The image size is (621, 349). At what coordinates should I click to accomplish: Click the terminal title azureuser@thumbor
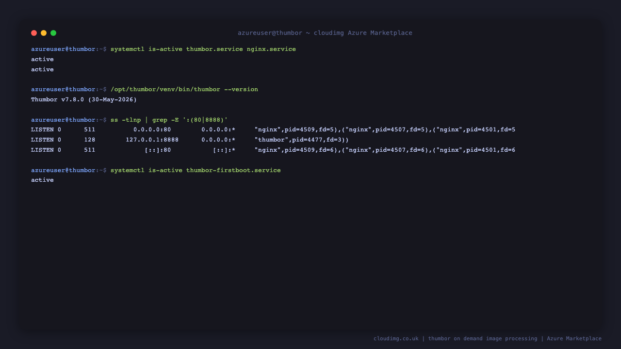(325, 33)
